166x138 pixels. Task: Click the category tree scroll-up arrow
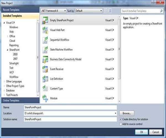[x=38, y=21]
